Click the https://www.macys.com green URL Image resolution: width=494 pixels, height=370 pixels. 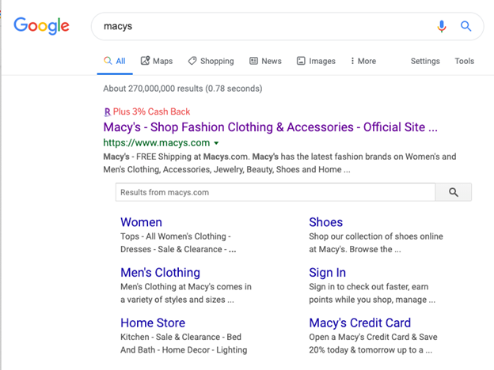[157, 143]
